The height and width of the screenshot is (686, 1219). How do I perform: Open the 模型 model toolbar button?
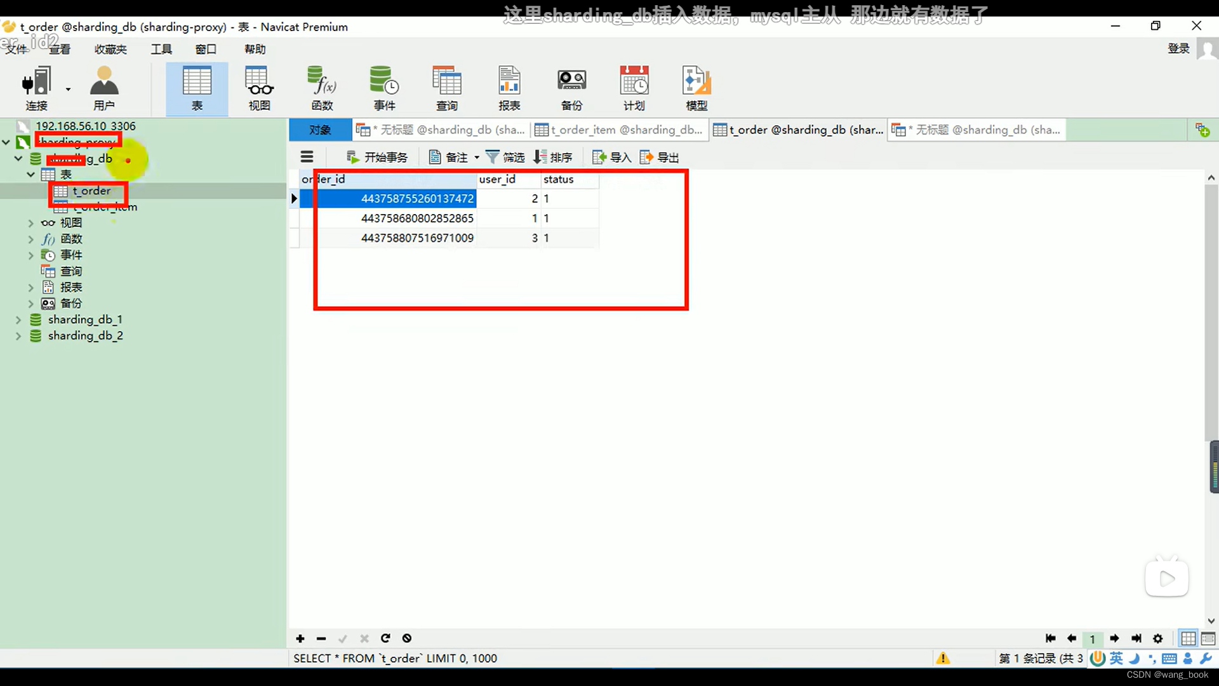(696, 88)
